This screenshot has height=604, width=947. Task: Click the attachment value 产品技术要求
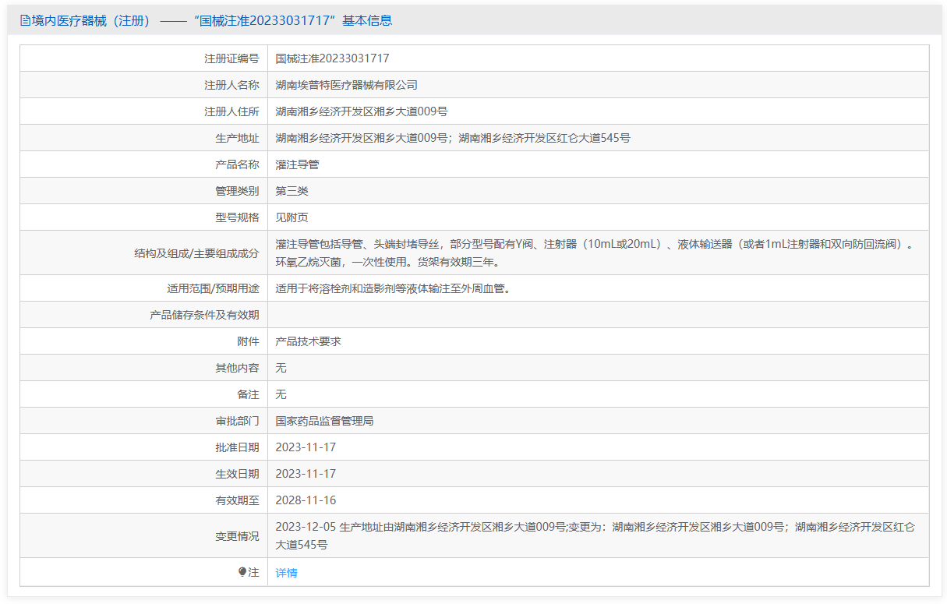click(x=309, y=341)
